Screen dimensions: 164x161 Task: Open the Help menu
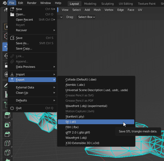58,3
